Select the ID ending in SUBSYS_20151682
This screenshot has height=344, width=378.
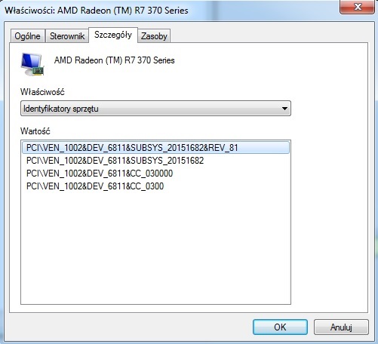[x=115, y=161]
